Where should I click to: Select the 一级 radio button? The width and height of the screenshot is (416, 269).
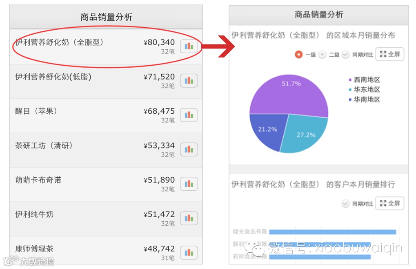(298, 55)
